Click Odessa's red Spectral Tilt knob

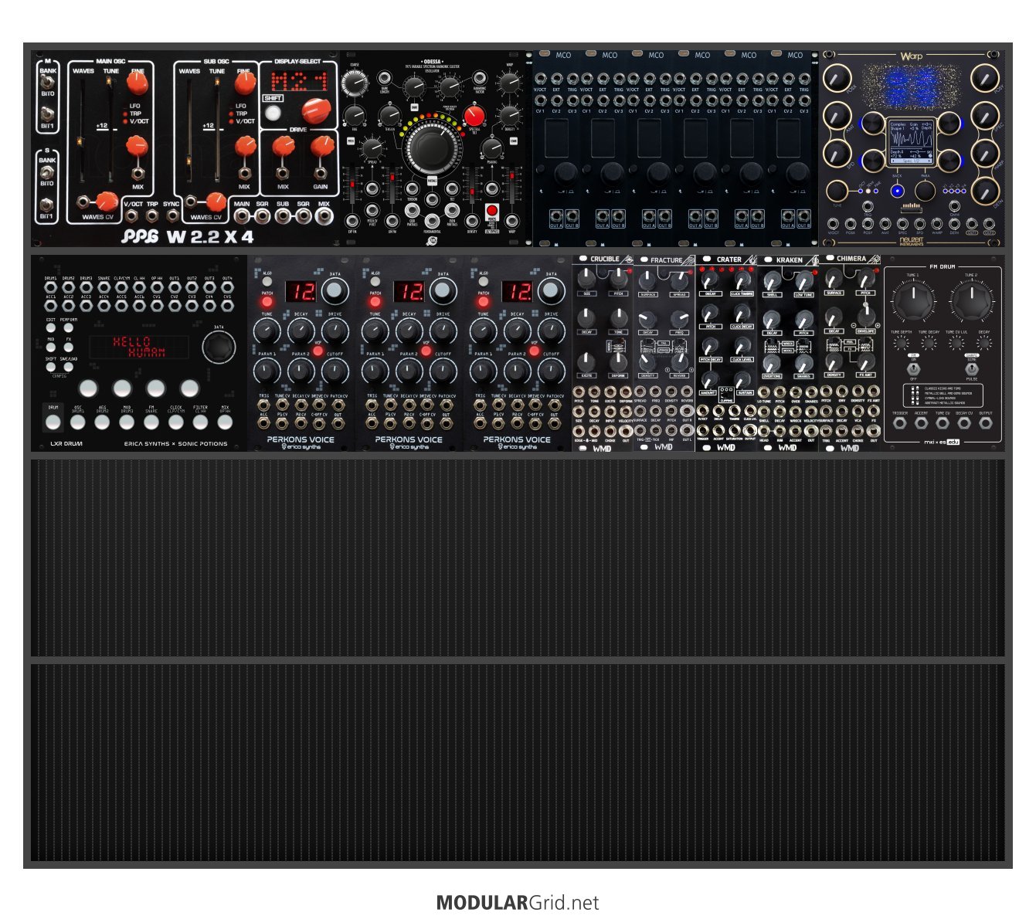474,117
